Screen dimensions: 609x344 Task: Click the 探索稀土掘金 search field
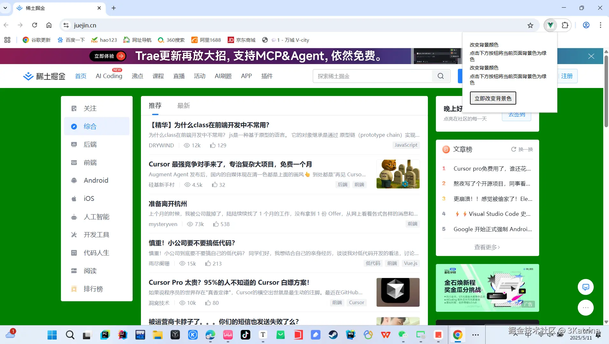(x=372, y=76)
